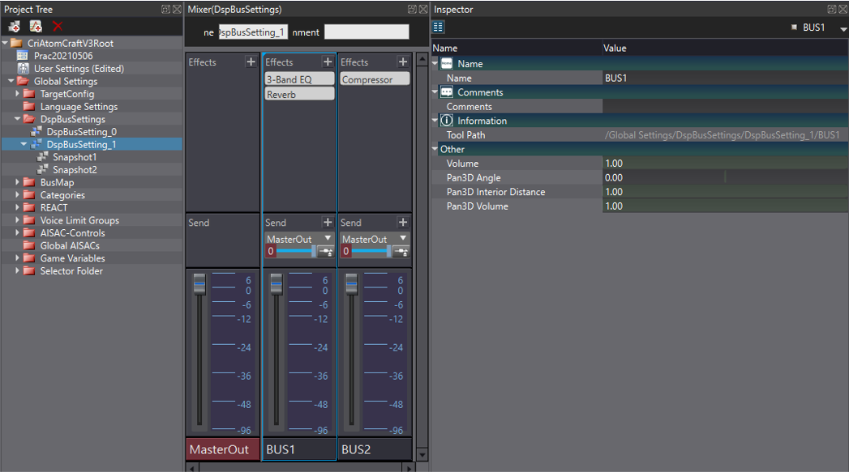Click the Mixer panel vertical scrollbar down arrow
Viewport: 849px width, 472px height.
tap(422, 454)
